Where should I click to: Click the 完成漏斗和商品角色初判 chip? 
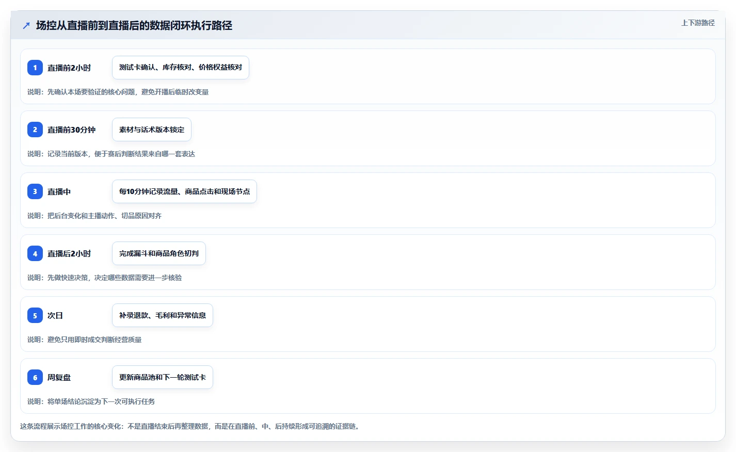point(159,253)
